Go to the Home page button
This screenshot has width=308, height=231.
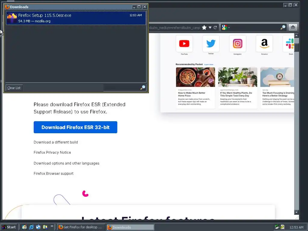point(293,27)
